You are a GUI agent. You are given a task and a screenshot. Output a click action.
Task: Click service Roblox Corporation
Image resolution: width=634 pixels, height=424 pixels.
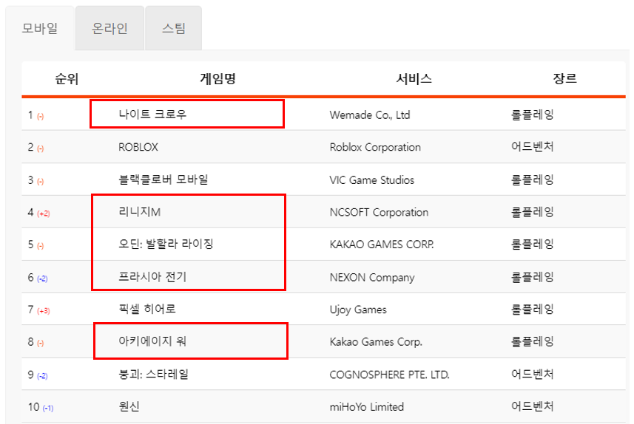[x=375, y=148]
